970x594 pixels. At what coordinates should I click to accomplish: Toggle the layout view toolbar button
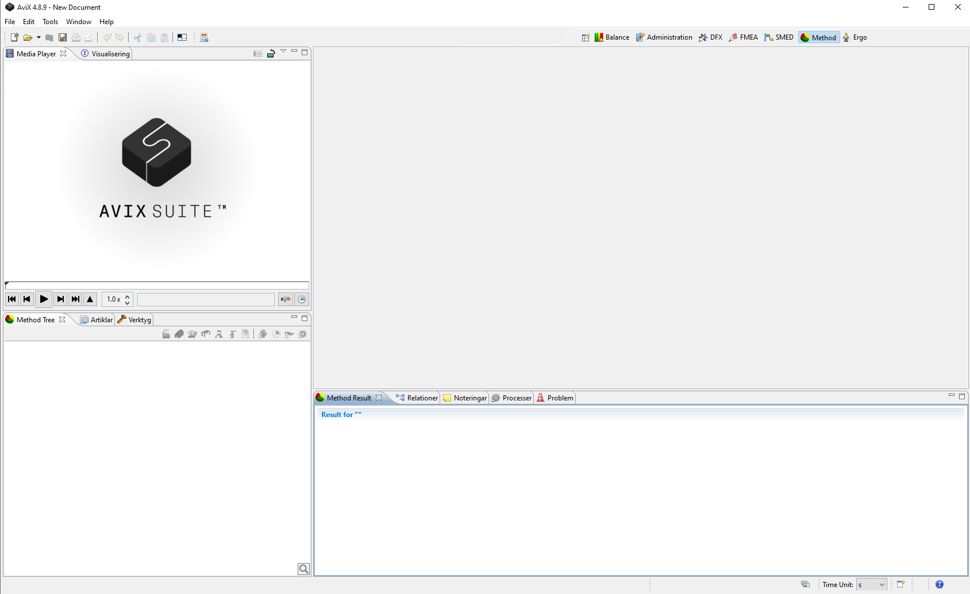click(x=182, y=37)
